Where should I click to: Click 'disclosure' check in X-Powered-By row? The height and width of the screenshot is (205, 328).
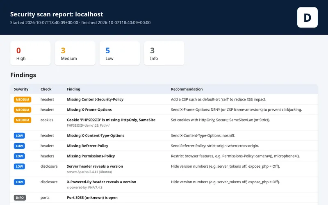pyautogui.click(x=49, y=182)
